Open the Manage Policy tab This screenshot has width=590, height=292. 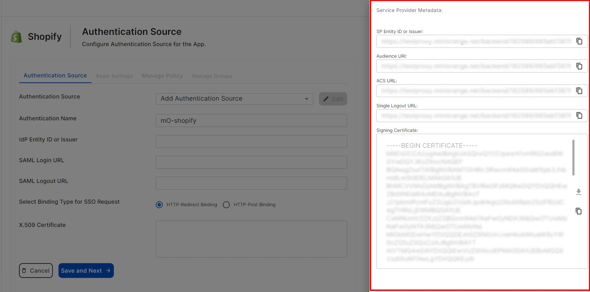[x=162, y=76]
